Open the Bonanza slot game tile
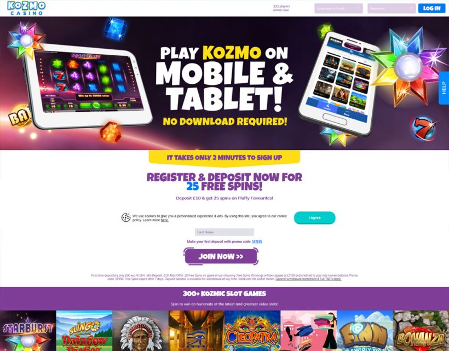This screenshot has height=351, width=449. point(421,331)
